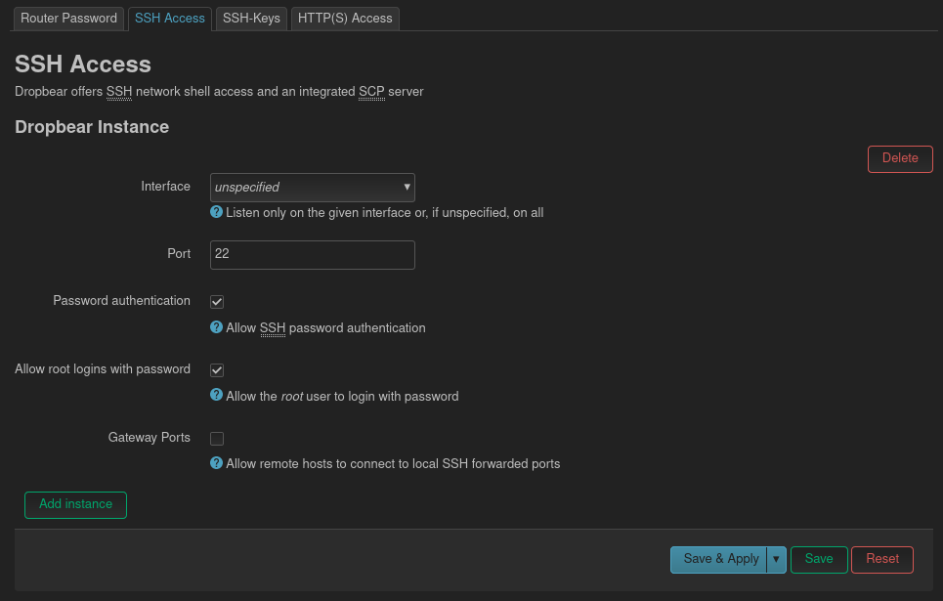
Task: Enable the Gateway Ports checkbox
Action: 216,438
